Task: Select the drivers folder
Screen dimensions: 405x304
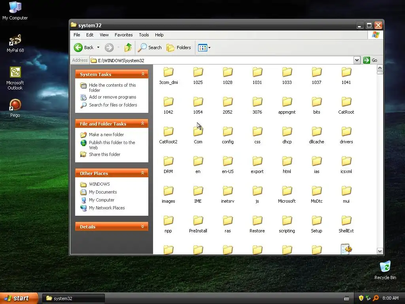Action: [x=346, y=135]
